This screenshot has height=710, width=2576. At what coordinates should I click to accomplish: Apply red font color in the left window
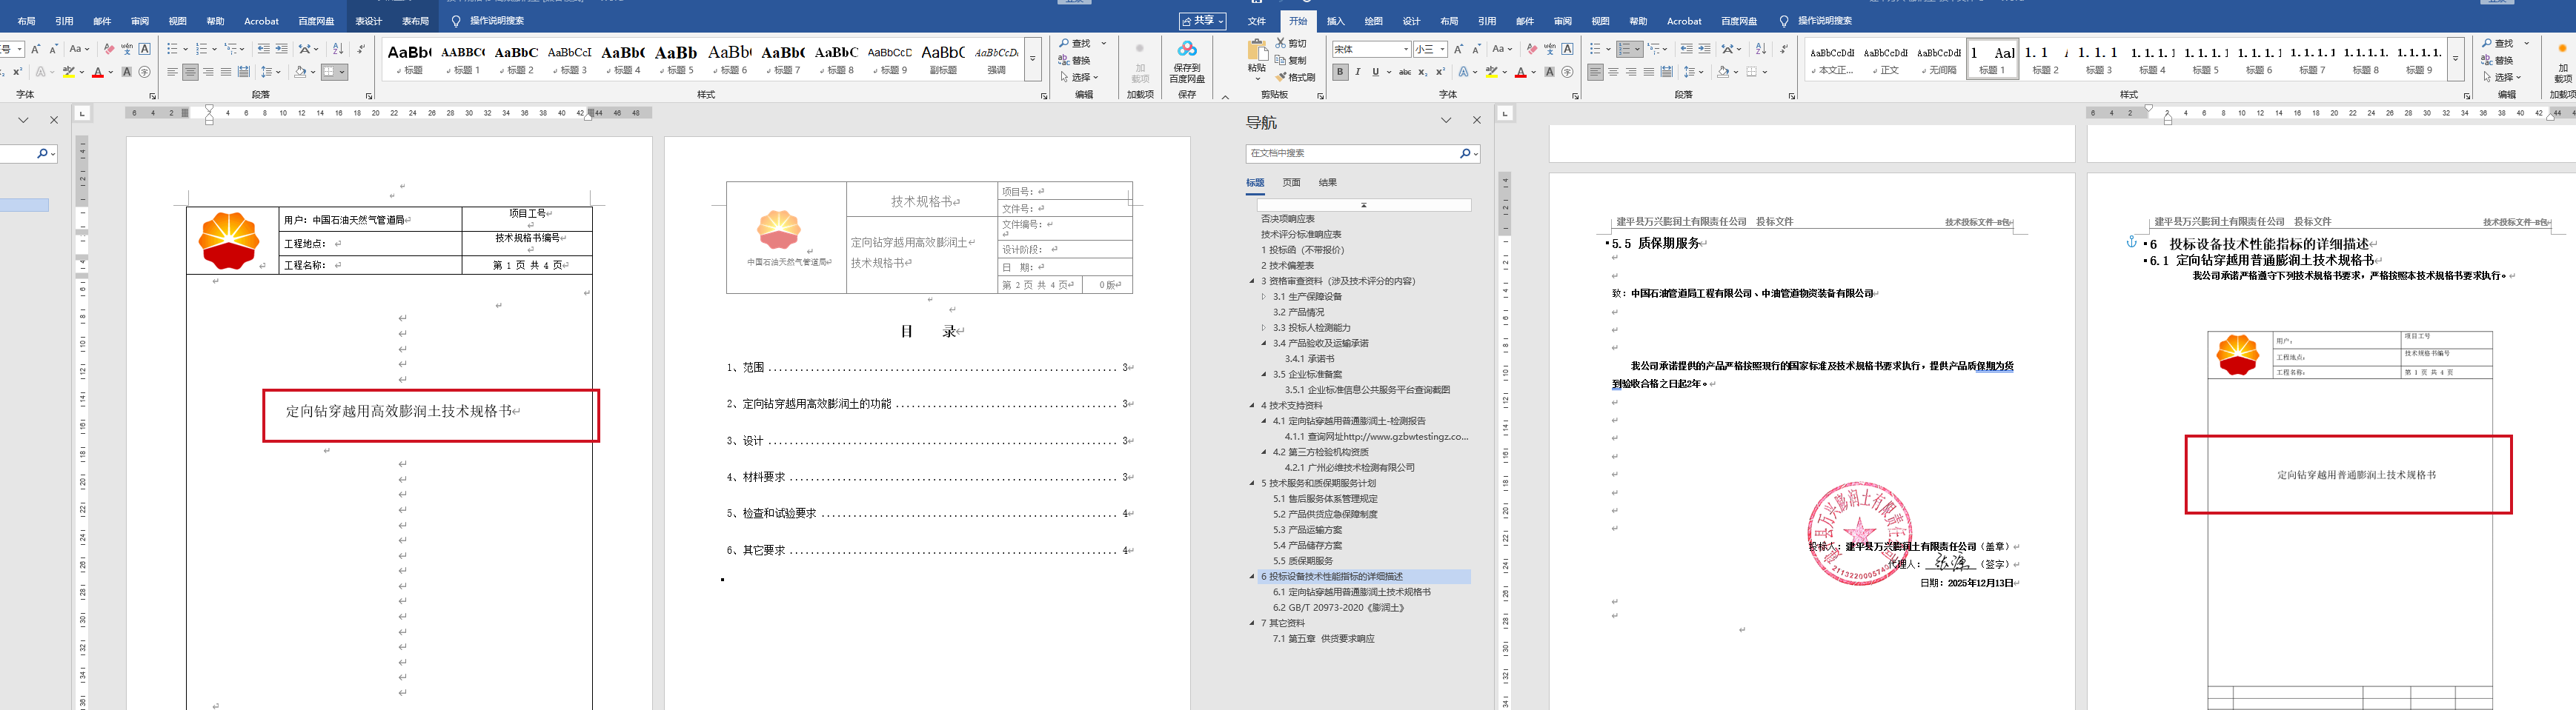[97, 72]
